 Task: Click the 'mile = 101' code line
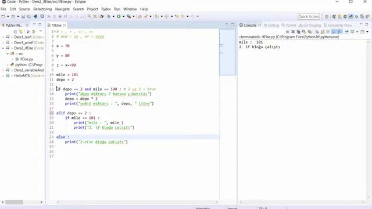[67, 75]
